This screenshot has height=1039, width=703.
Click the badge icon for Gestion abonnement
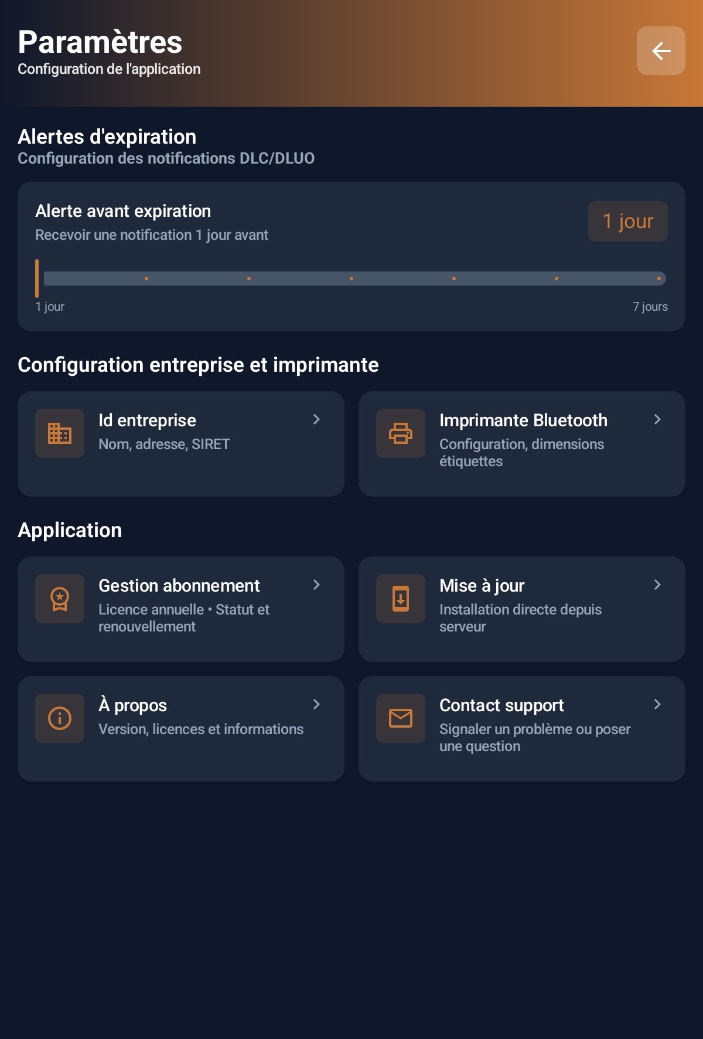click(x=59, y=599)
